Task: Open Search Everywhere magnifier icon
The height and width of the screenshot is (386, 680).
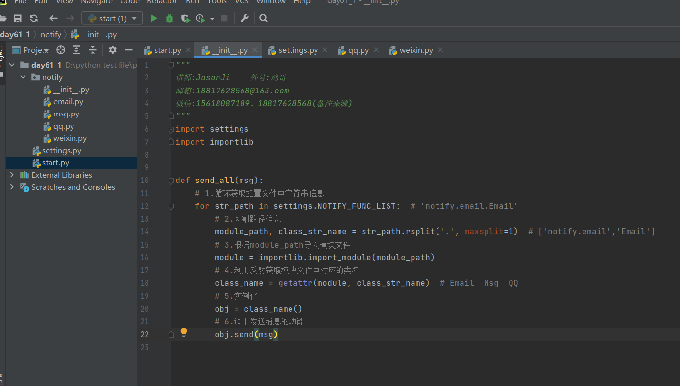Action: pyautogui.click(x=264, y=18)
